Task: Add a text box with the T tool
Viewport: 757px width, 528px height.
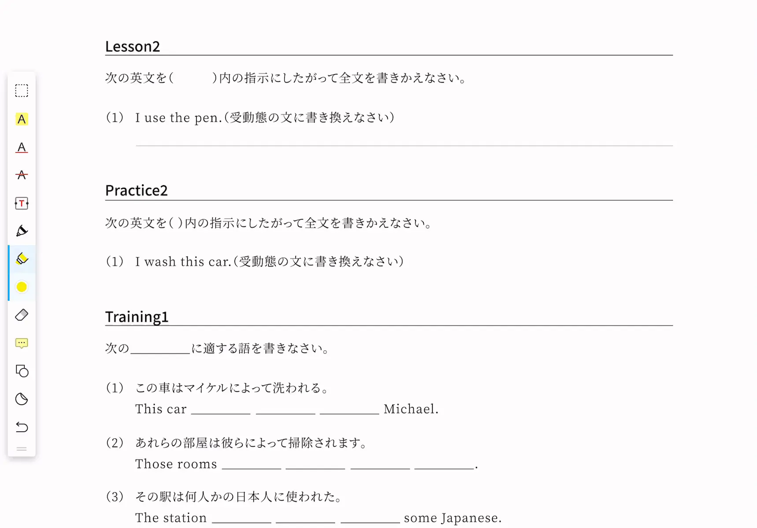Action: coord(22,203)
